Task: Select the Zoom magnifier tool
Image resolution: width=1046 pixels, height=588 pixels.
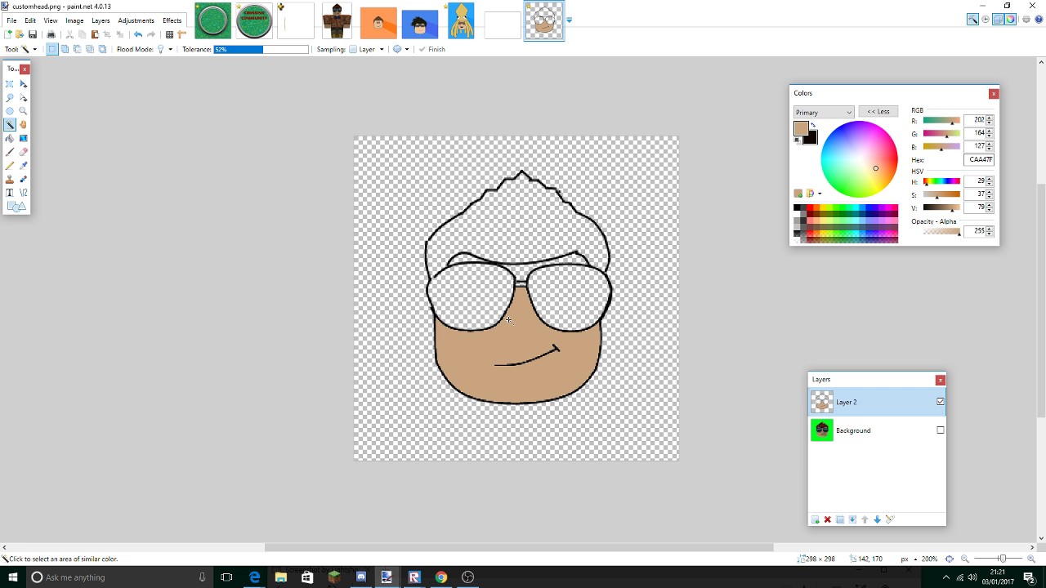Action: [x=23, y=111]
